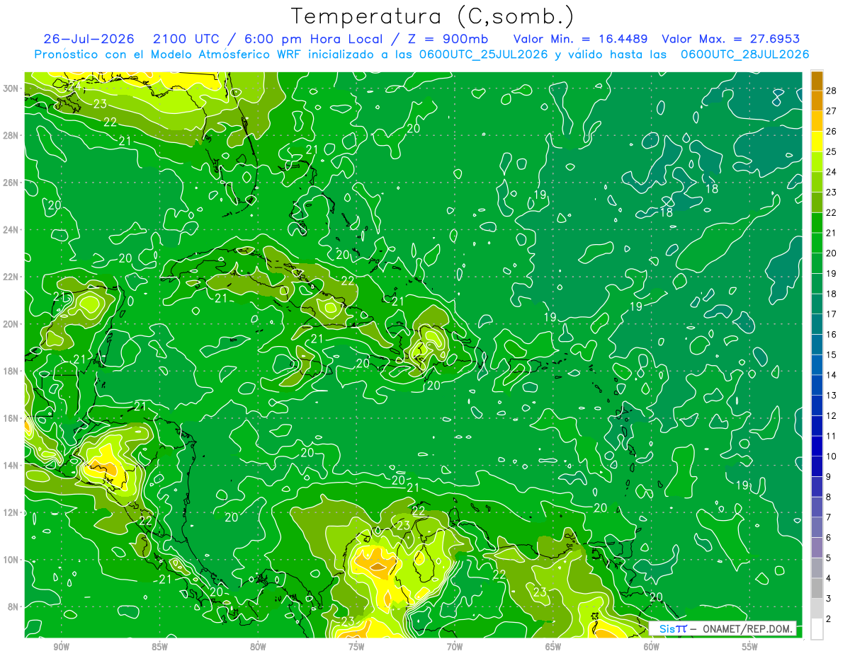Click the '13' label on the color scale
The width and height of the screenshot is (850, 656).
pyautogui.click(x=832, y=396)
